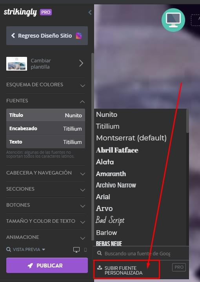Click the strikingly logo
The image size is (200, 282).
[x=20, y=12]
